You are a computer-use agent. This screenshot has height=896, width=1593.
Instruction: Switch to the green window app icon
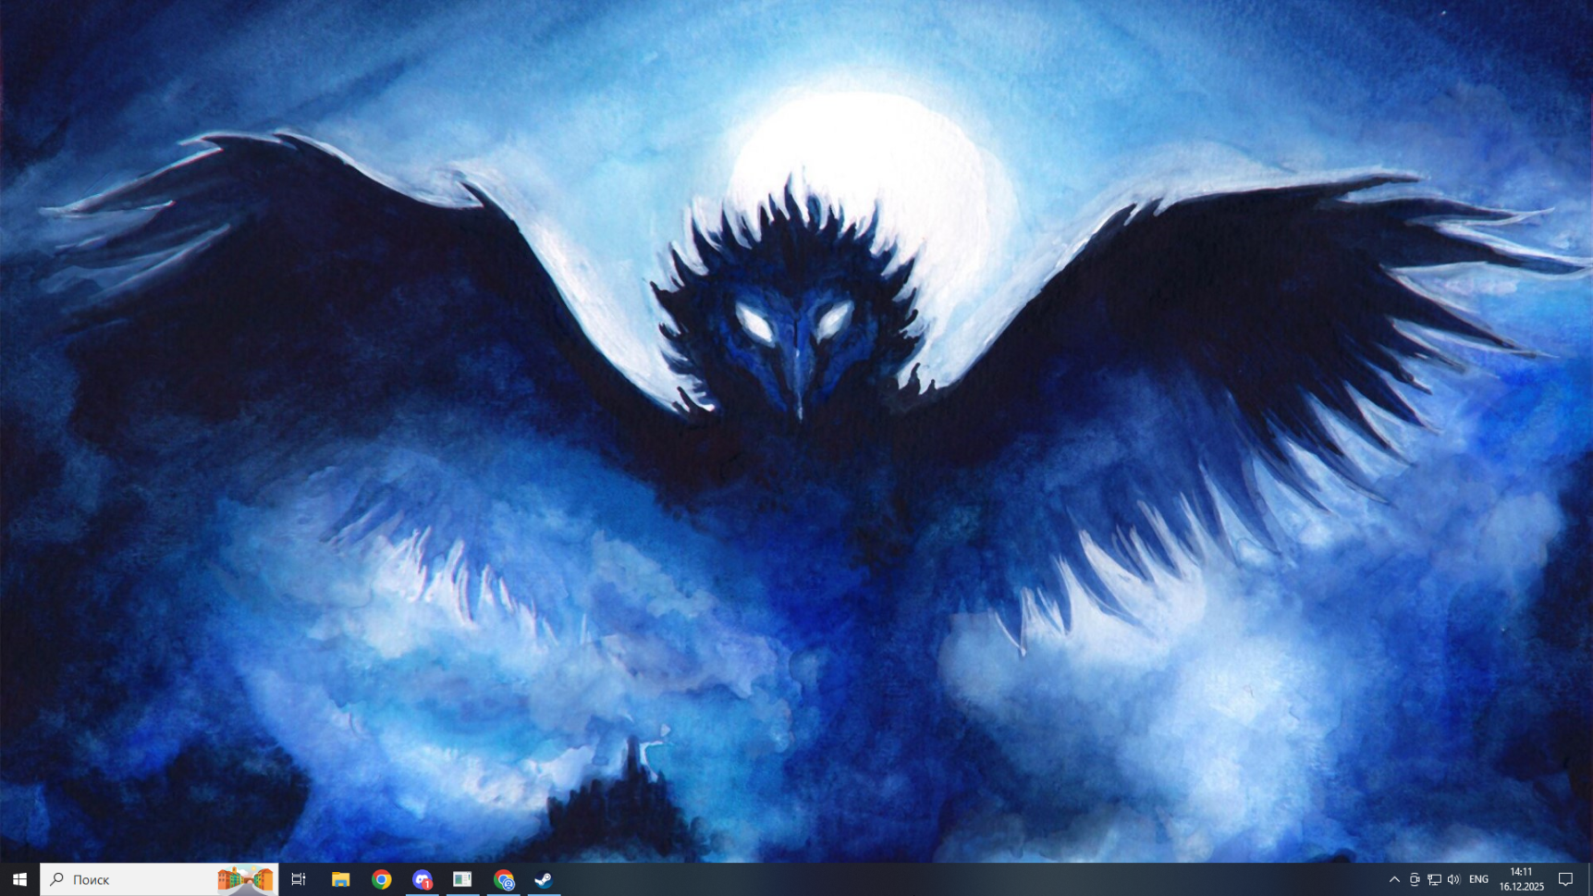pyautogui.click(x=462, y=879)
